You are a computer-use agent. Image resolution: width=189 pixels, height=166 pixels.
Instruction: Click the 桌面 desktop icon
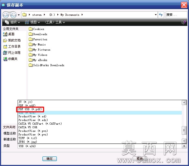pyautogui.click(x=5, y=34)
